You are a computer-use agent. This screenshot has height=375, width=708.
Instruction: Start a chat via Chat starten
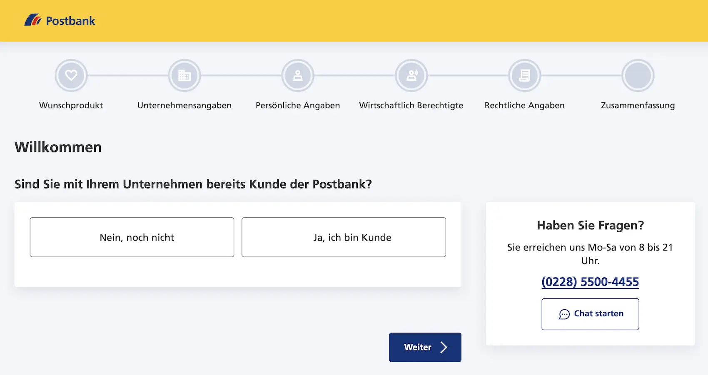tap(590, 314)
